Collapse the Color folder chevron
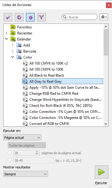Screen dimensions: 112x188 13,57
